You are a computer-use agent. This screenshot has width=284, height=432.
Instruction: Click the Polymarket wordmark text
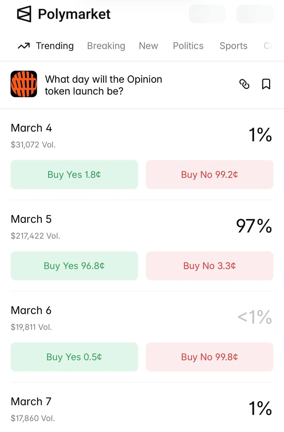74,14
